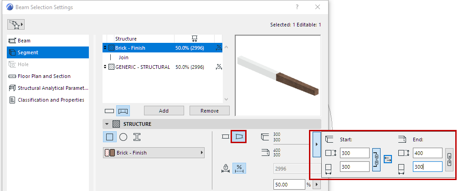458x191 pixels.
Task: Click the Archicad logo in the title bar
Action: (10, 7)
